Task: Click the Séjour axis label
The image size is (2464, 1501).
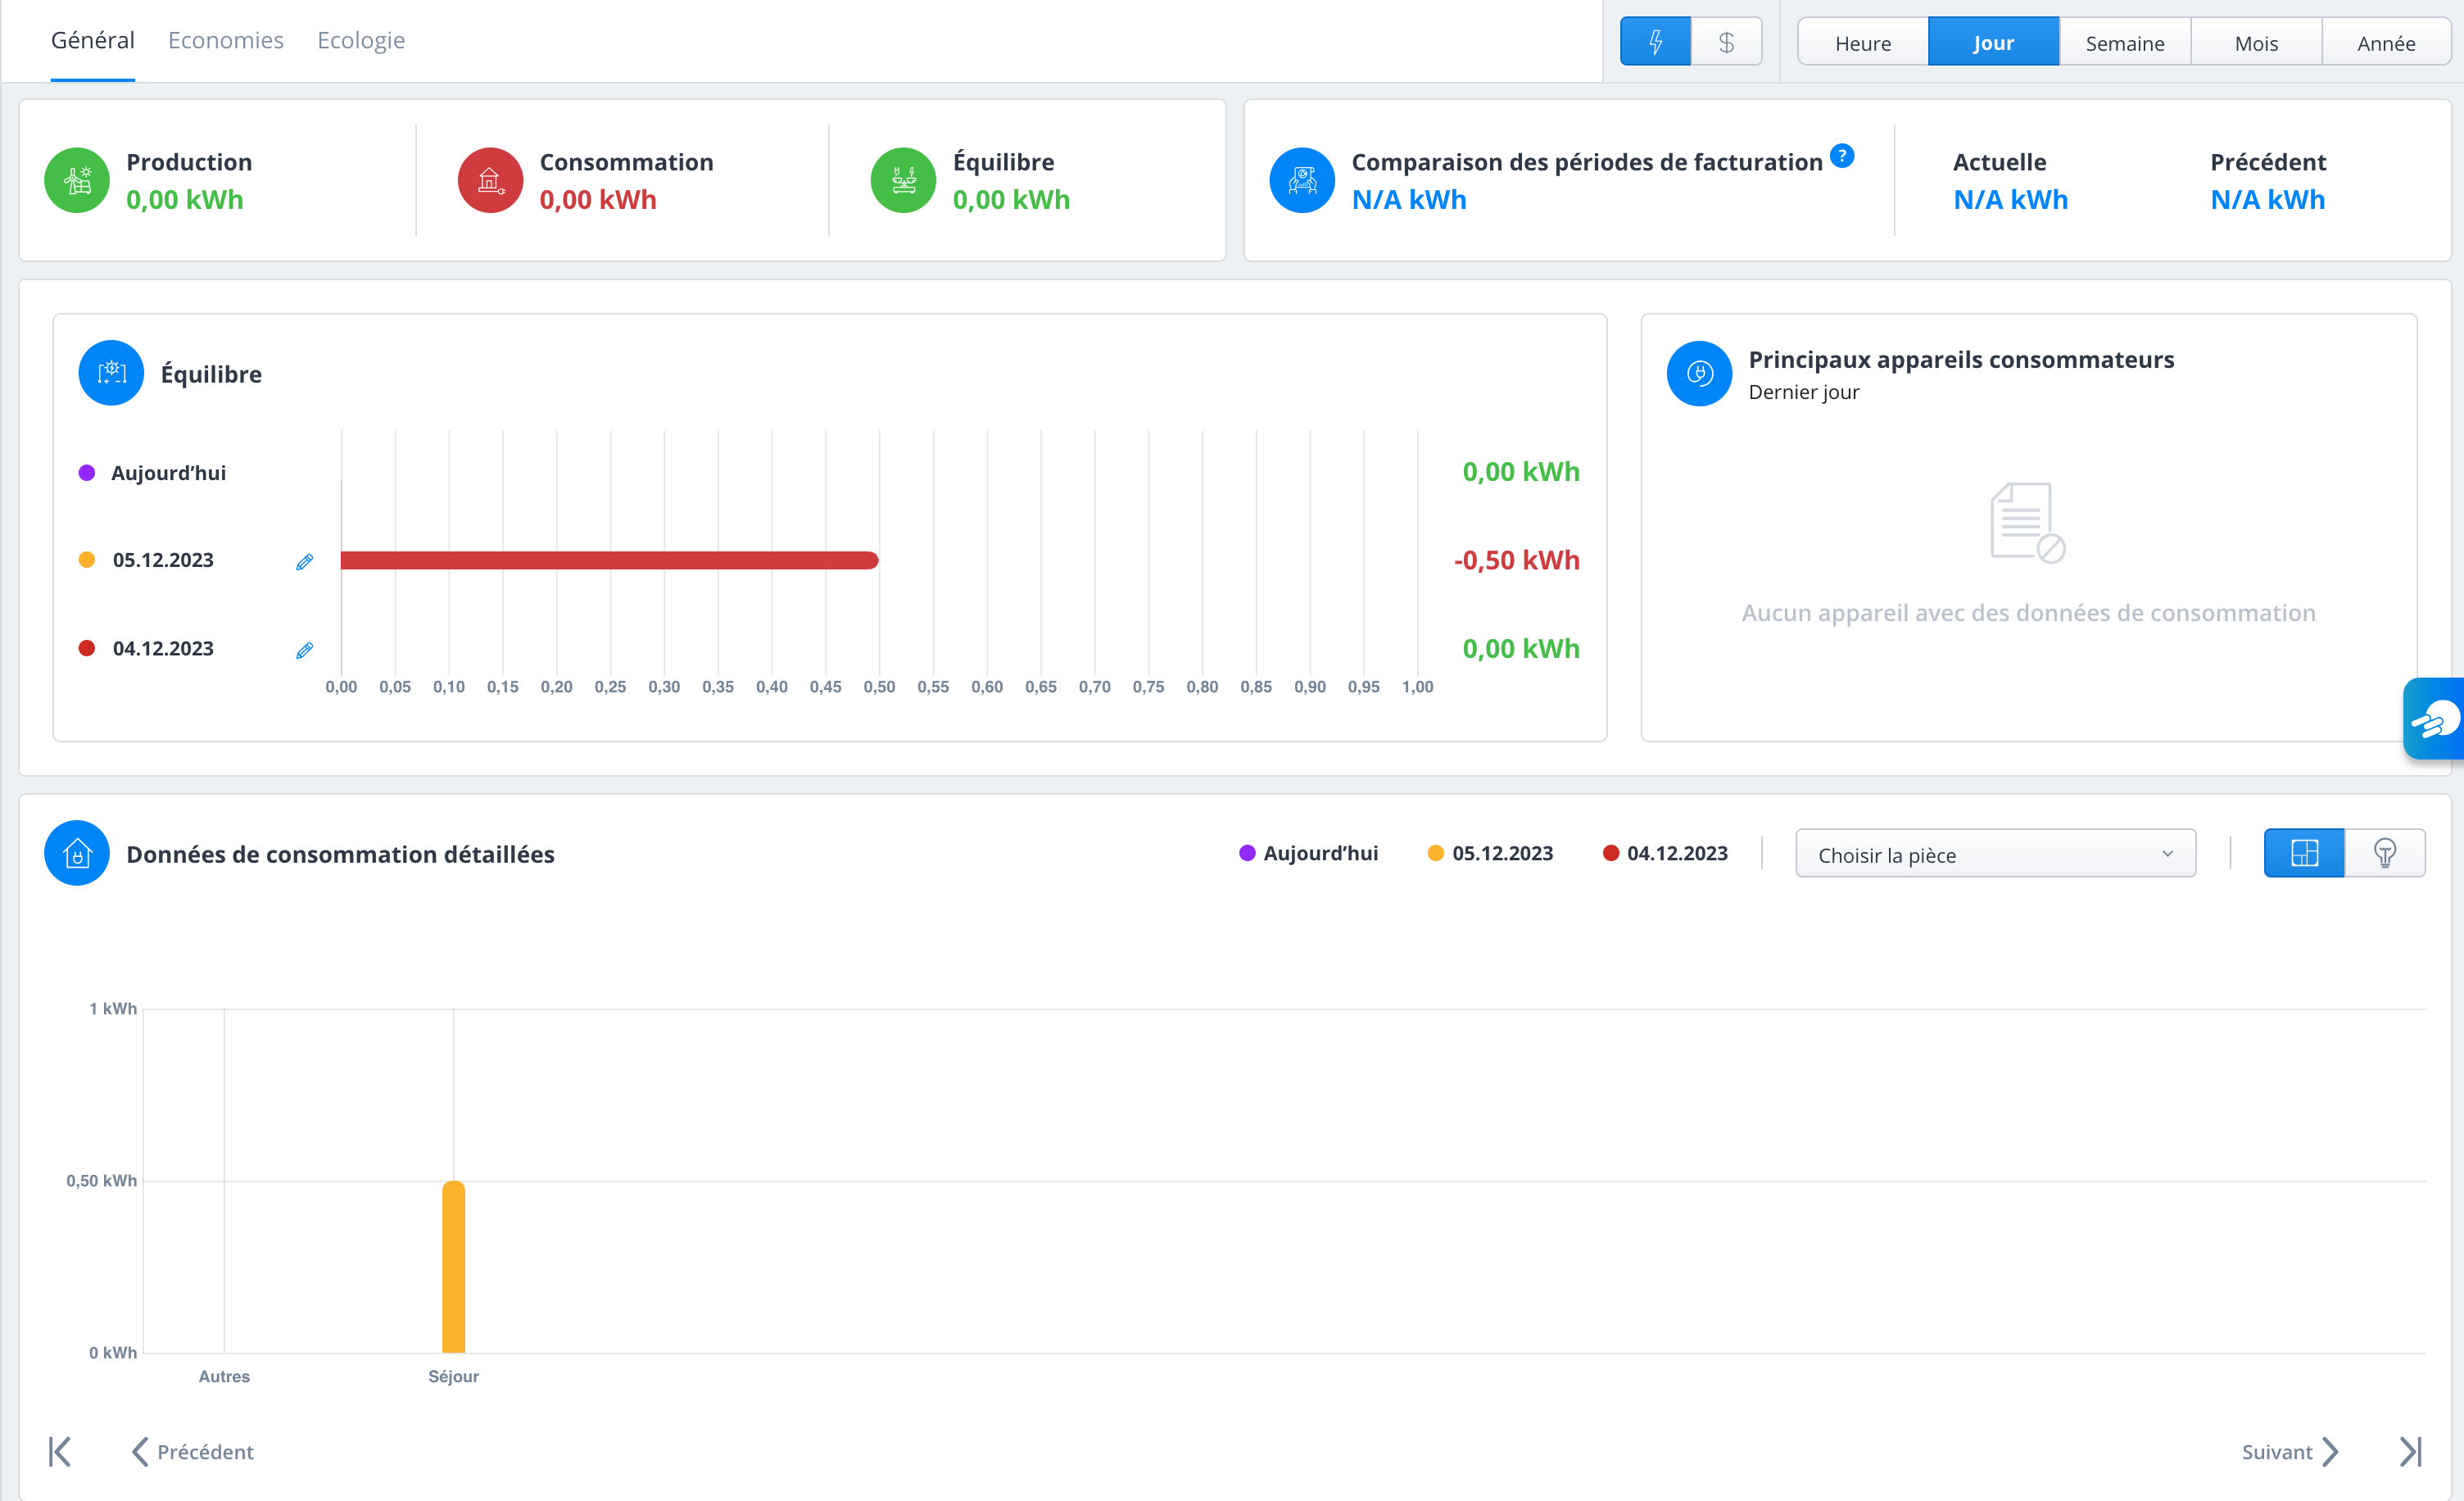Action: (454, 1376)
